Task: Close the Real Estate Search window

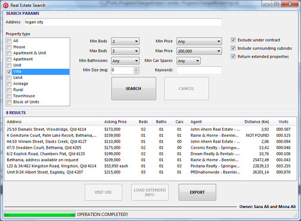Action: click(290, 4)
